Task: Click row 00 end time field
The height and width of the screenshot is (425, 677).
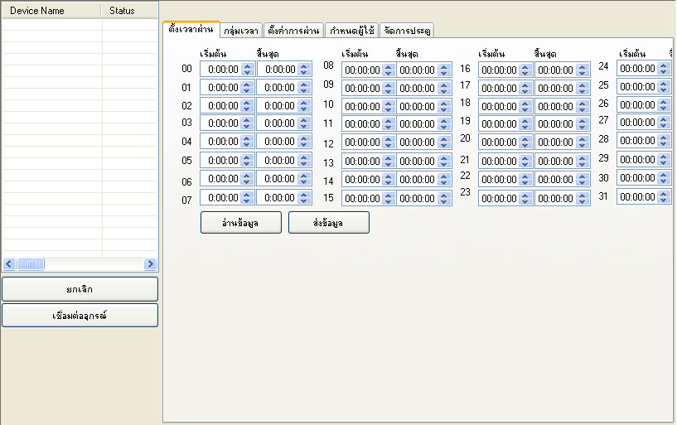Action: [284, 69]
